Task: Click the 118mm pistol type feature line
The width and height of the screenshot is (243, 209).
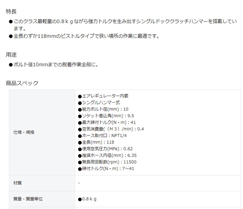Action: (86, 36)
